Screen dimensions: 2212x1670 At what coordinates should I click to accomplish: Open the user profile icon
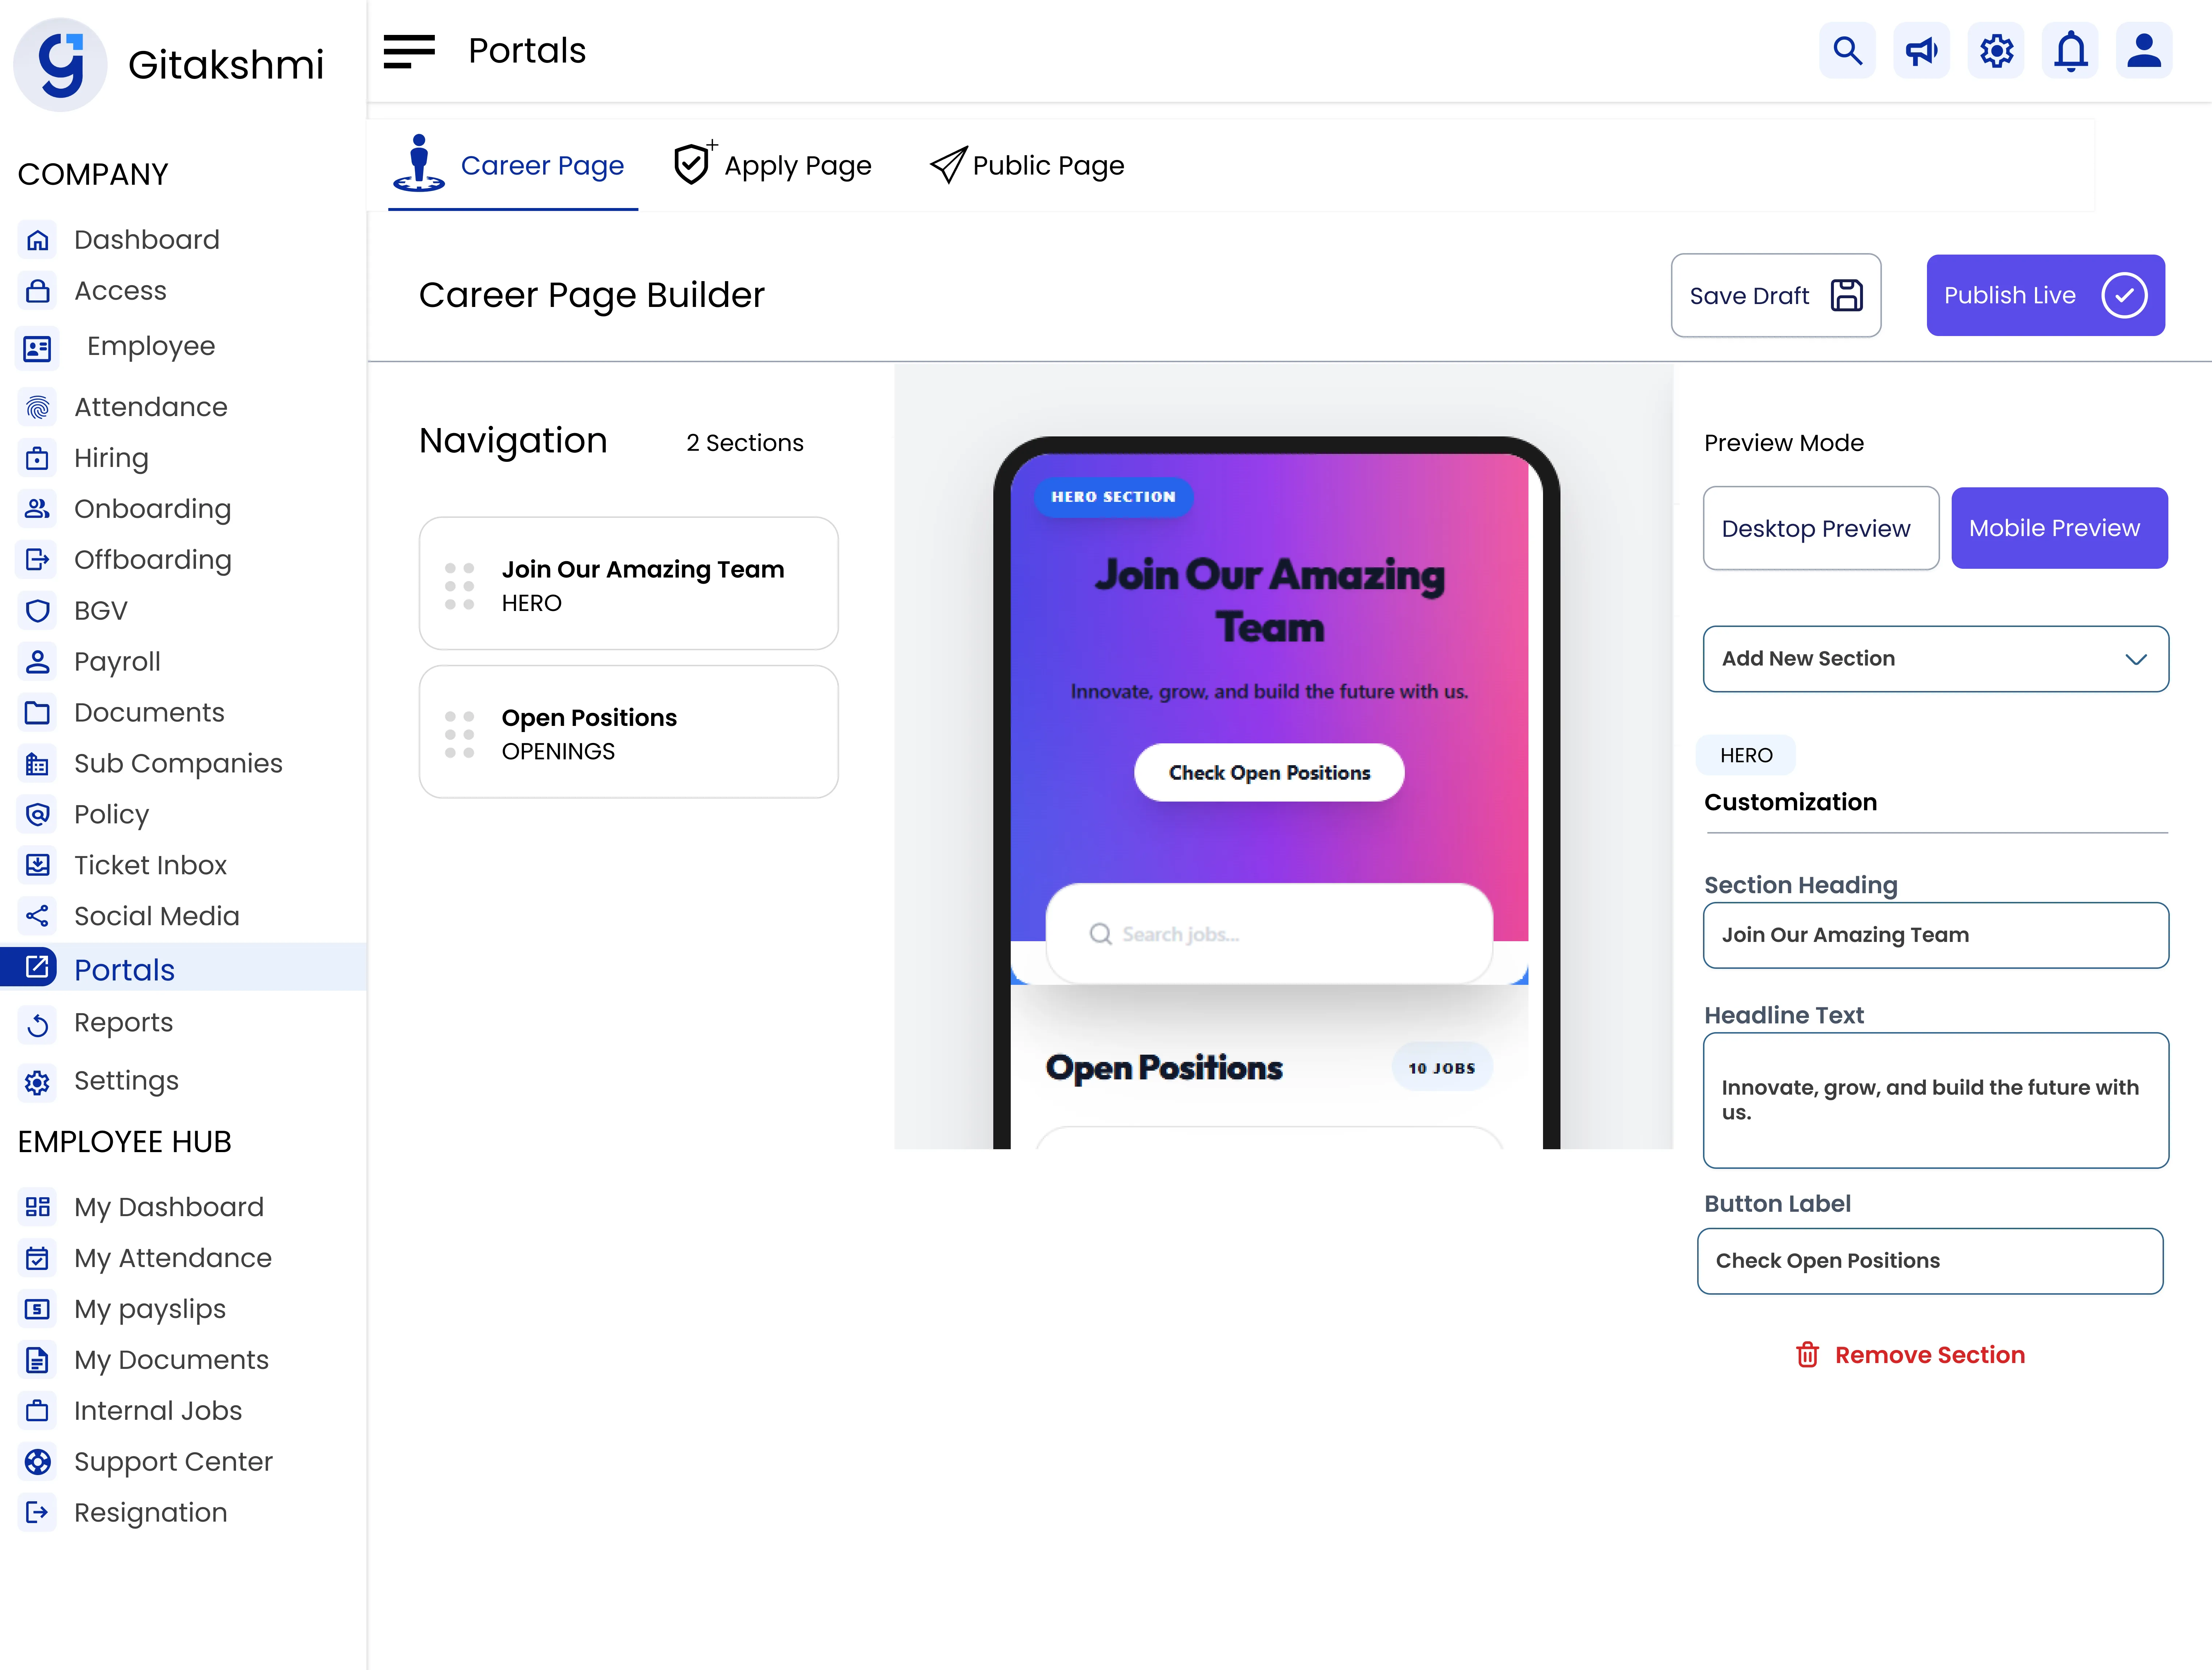click(x=2144, y=50)
